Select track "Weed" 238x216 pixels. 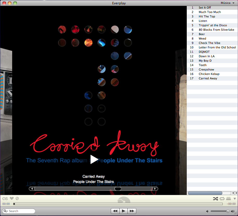click(x=212, y=39)
